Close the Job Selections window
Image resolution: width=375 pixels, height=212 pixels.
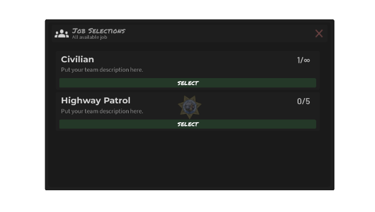pos(319,33)
